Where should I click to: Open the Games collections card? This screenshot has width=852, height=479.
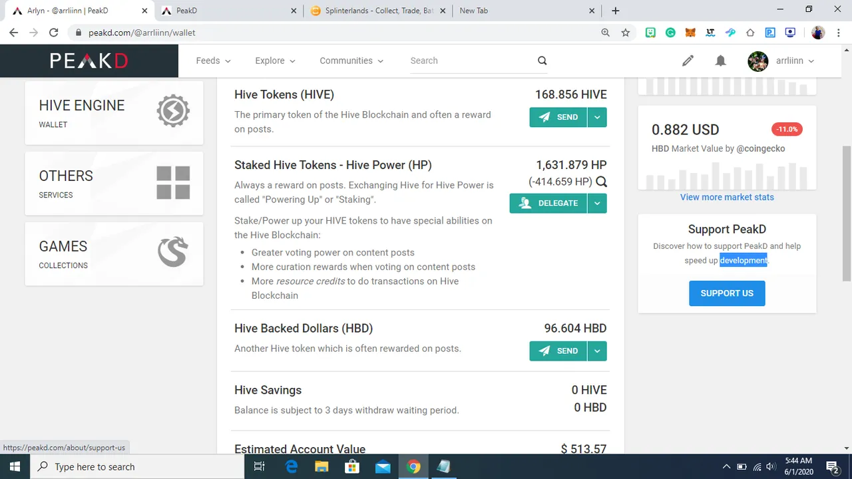pos(114,254)
